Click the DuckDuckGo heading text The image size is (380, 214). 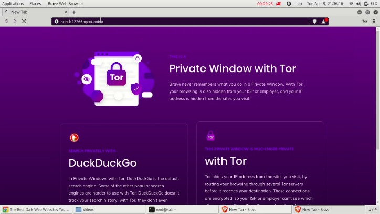coord(102,163)
